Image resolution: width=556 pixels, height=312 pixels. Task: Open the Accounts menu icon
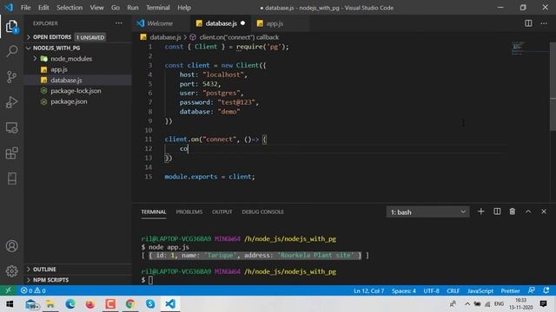11,246
